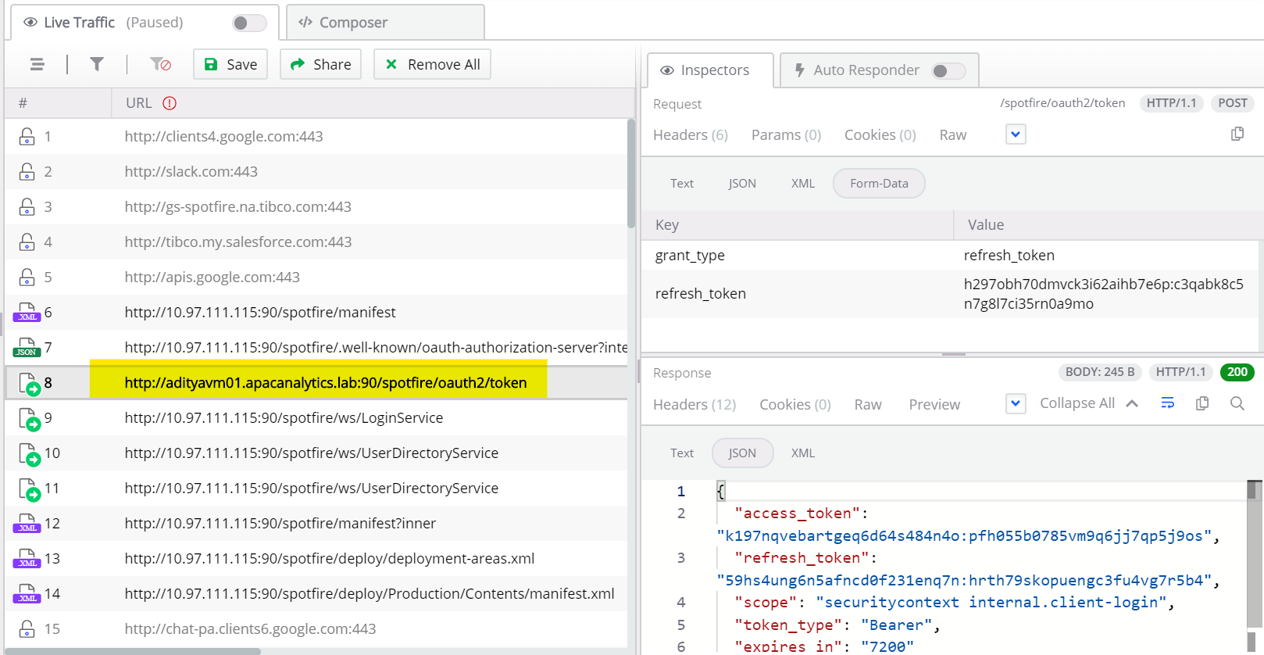Viewport: 1264px width, 655px height.
Task: Open request Cookies (0) tab
Action: [x=880, y=134]
